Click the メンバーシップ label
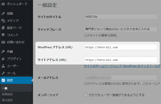Viewport: 161px width, 104px height. (x=48, y=95)
